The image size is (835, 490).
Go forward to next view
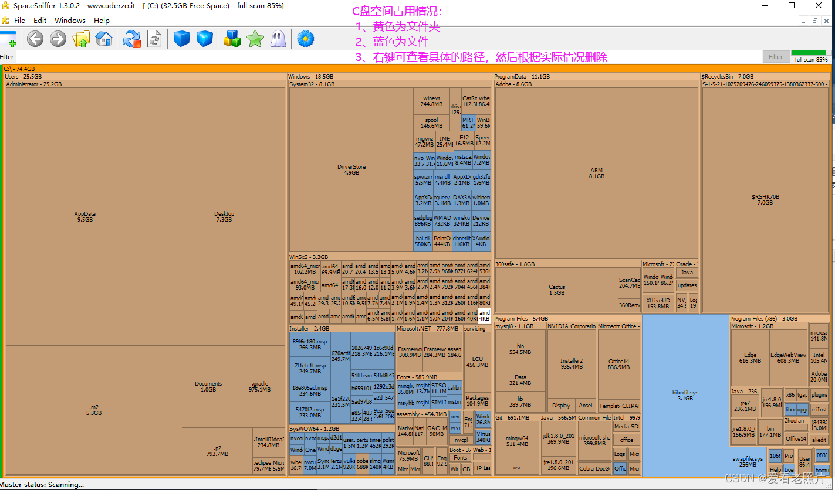(x=58, y=39)
